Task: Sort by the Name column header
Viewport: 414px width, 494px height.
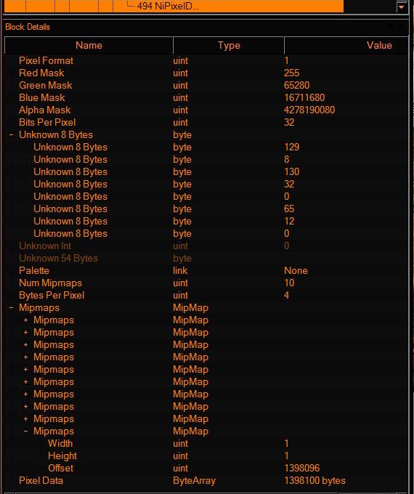Action: click(89, 45)
